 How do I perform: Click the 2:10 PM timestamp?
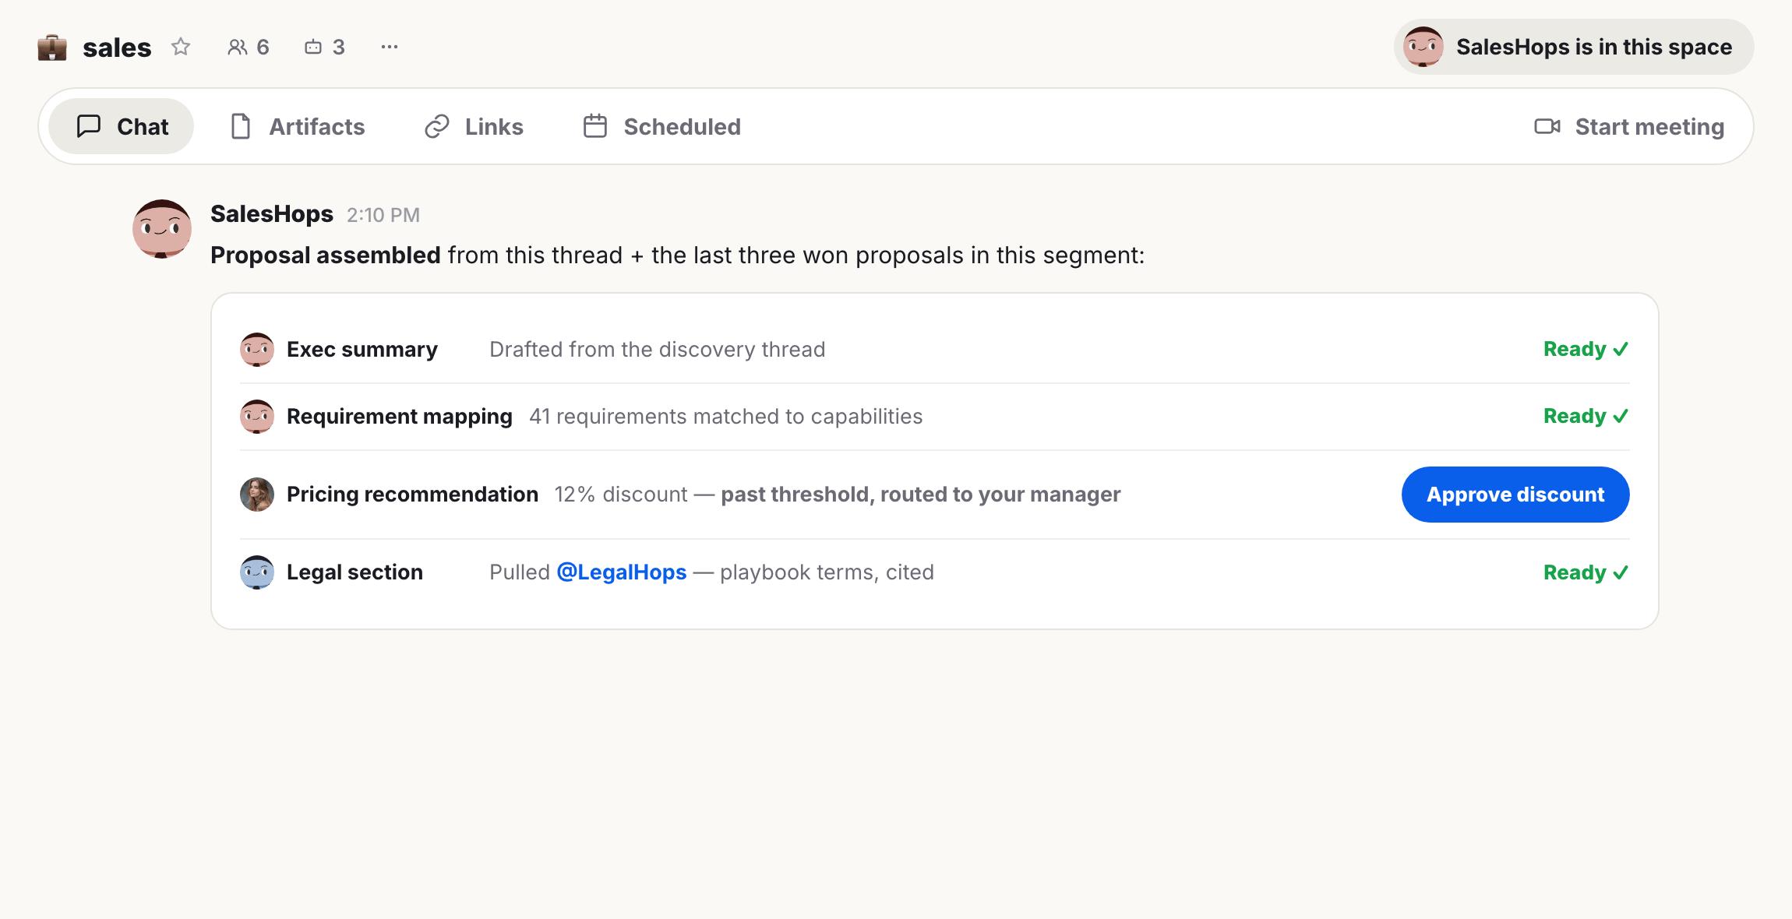(383, 215)
